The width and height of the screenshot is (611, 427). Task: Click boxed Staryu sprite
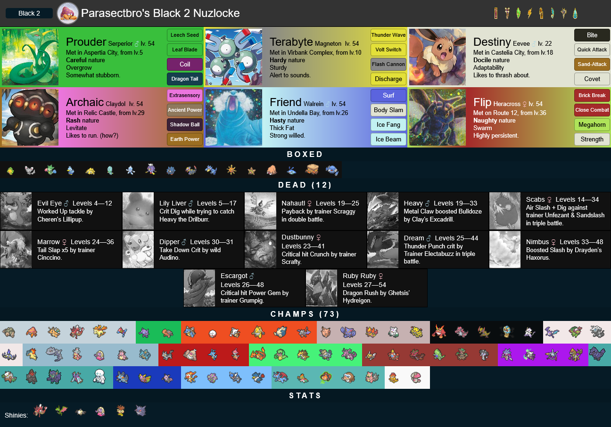251,170
